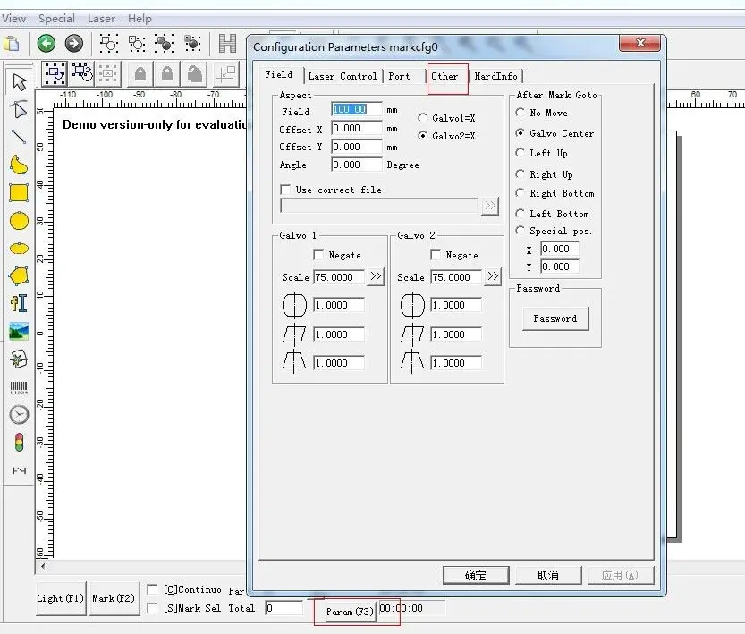Select the bitmap image tool
The width and height of the screenshot is (745, 634).
point(19,331)
